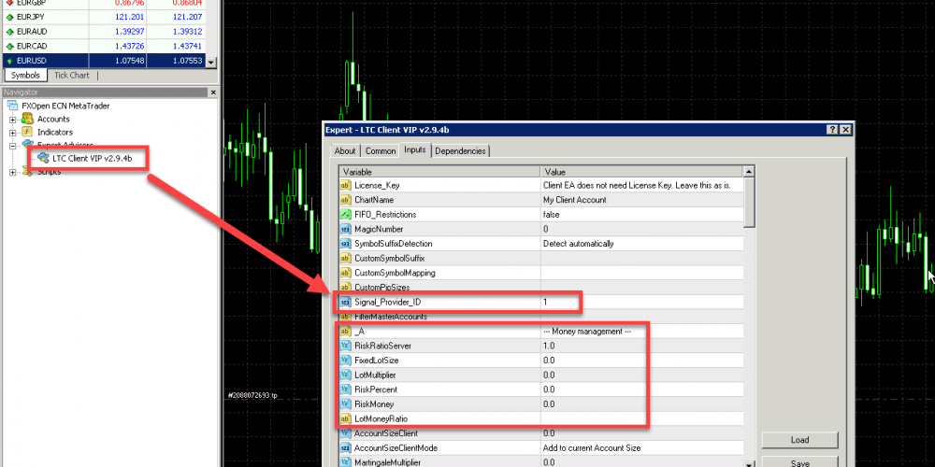The width and height of the screenshot is (935, 467).
Task: Click the Money management label value
Action: coord(587,332)
